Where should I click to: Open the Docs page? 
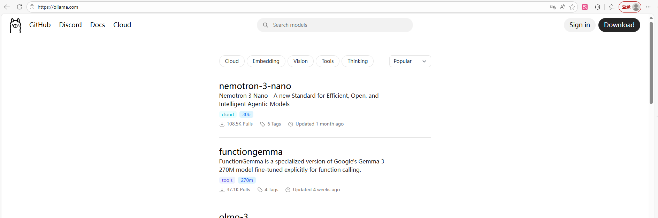point(98,25)
